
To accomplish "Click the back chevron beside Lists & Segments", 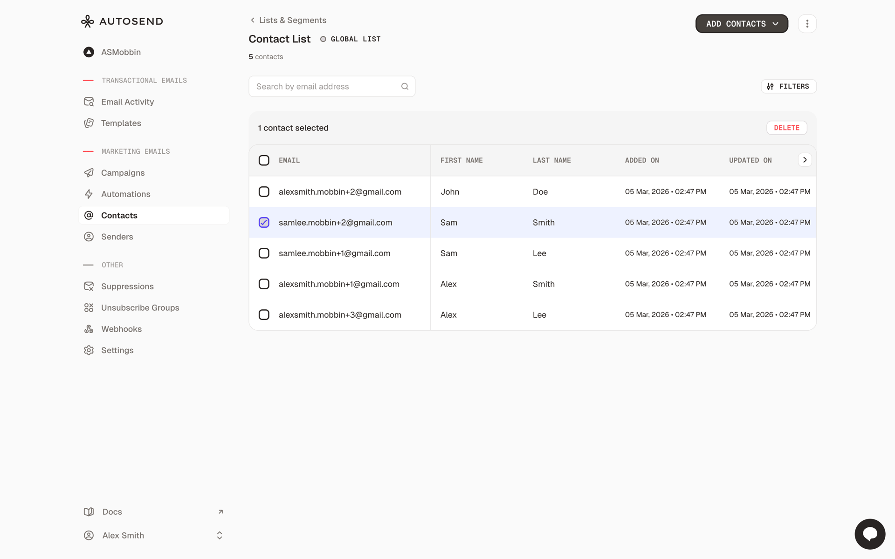I will coord(253,20).
